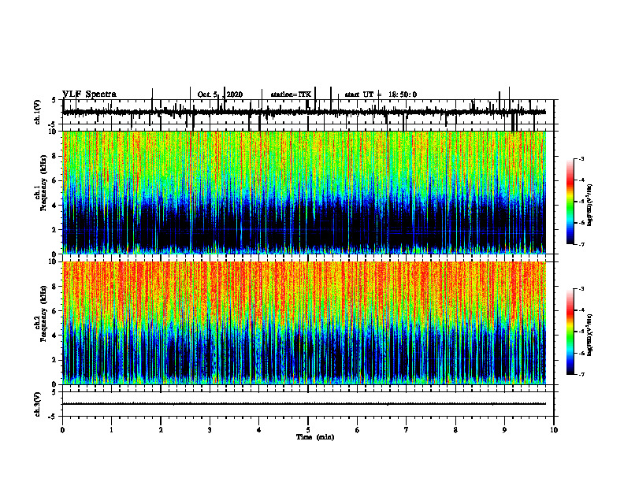Click the 'Oct. 5, 2020' date label

tap(220, 95)
